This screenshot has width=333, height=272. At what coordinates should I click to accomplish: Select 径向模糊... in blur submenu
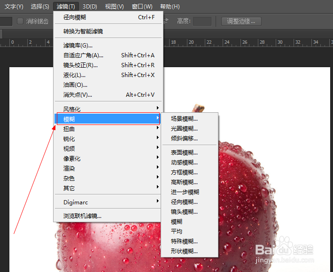[x=189, y=202]
